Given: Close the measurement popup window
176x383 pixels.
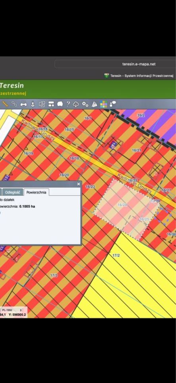Looking at the screenshot, I should 79,184.
